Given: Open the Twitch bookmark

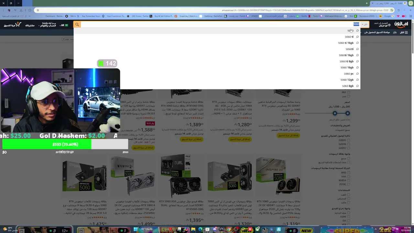Looking at the screenshot, I should pyautogui.click(x=315, y=16).
